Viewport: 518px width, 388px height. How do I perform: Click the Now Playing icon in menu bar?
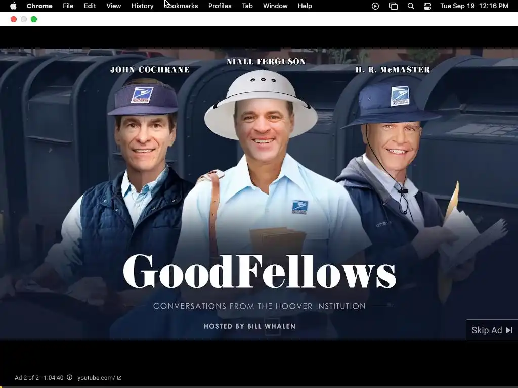pos(375,6)
